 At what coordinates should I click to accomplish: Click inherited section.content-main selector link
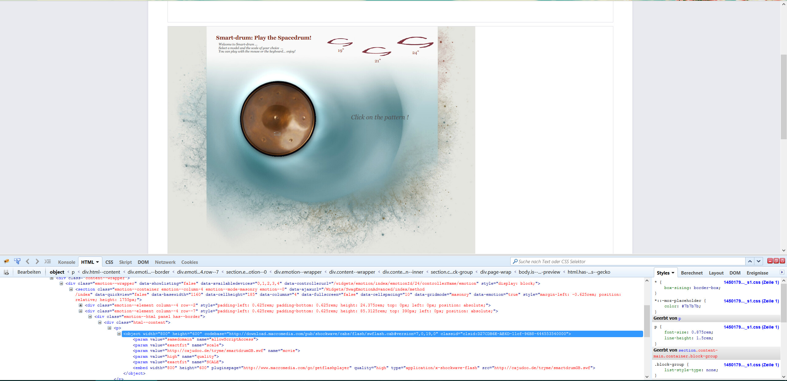[x=686, y=353]
